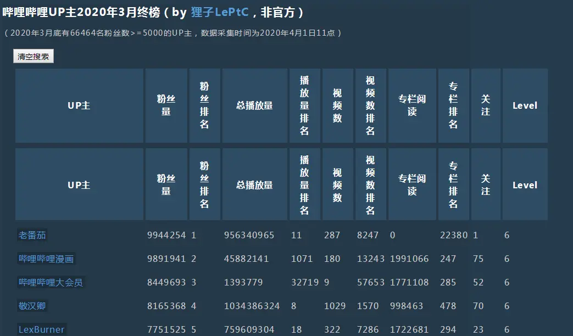The height and width of the screenshot is (336, 573).
Task: Sort by 视频数 in top header row
Action: (x=338, y=105)
